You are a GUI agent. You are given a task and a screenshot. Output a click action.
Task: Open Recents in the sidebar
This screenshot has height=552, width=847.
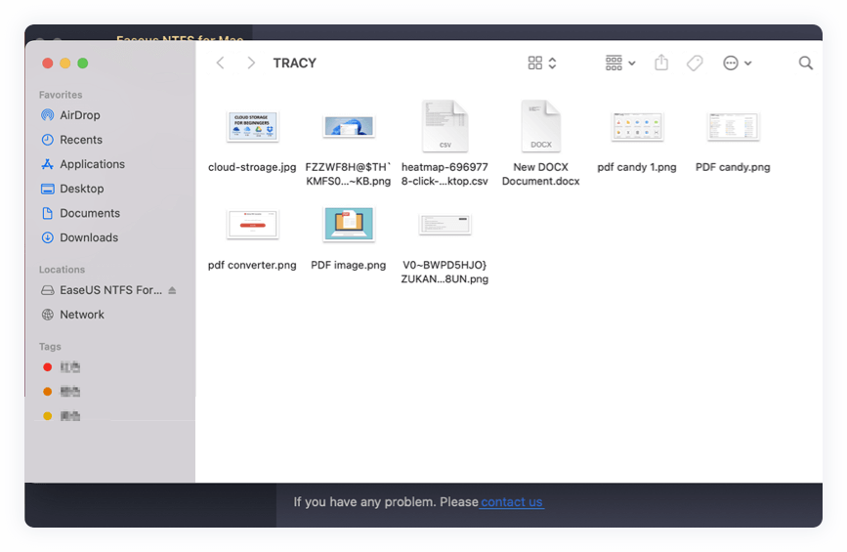[x=72, y=140]
